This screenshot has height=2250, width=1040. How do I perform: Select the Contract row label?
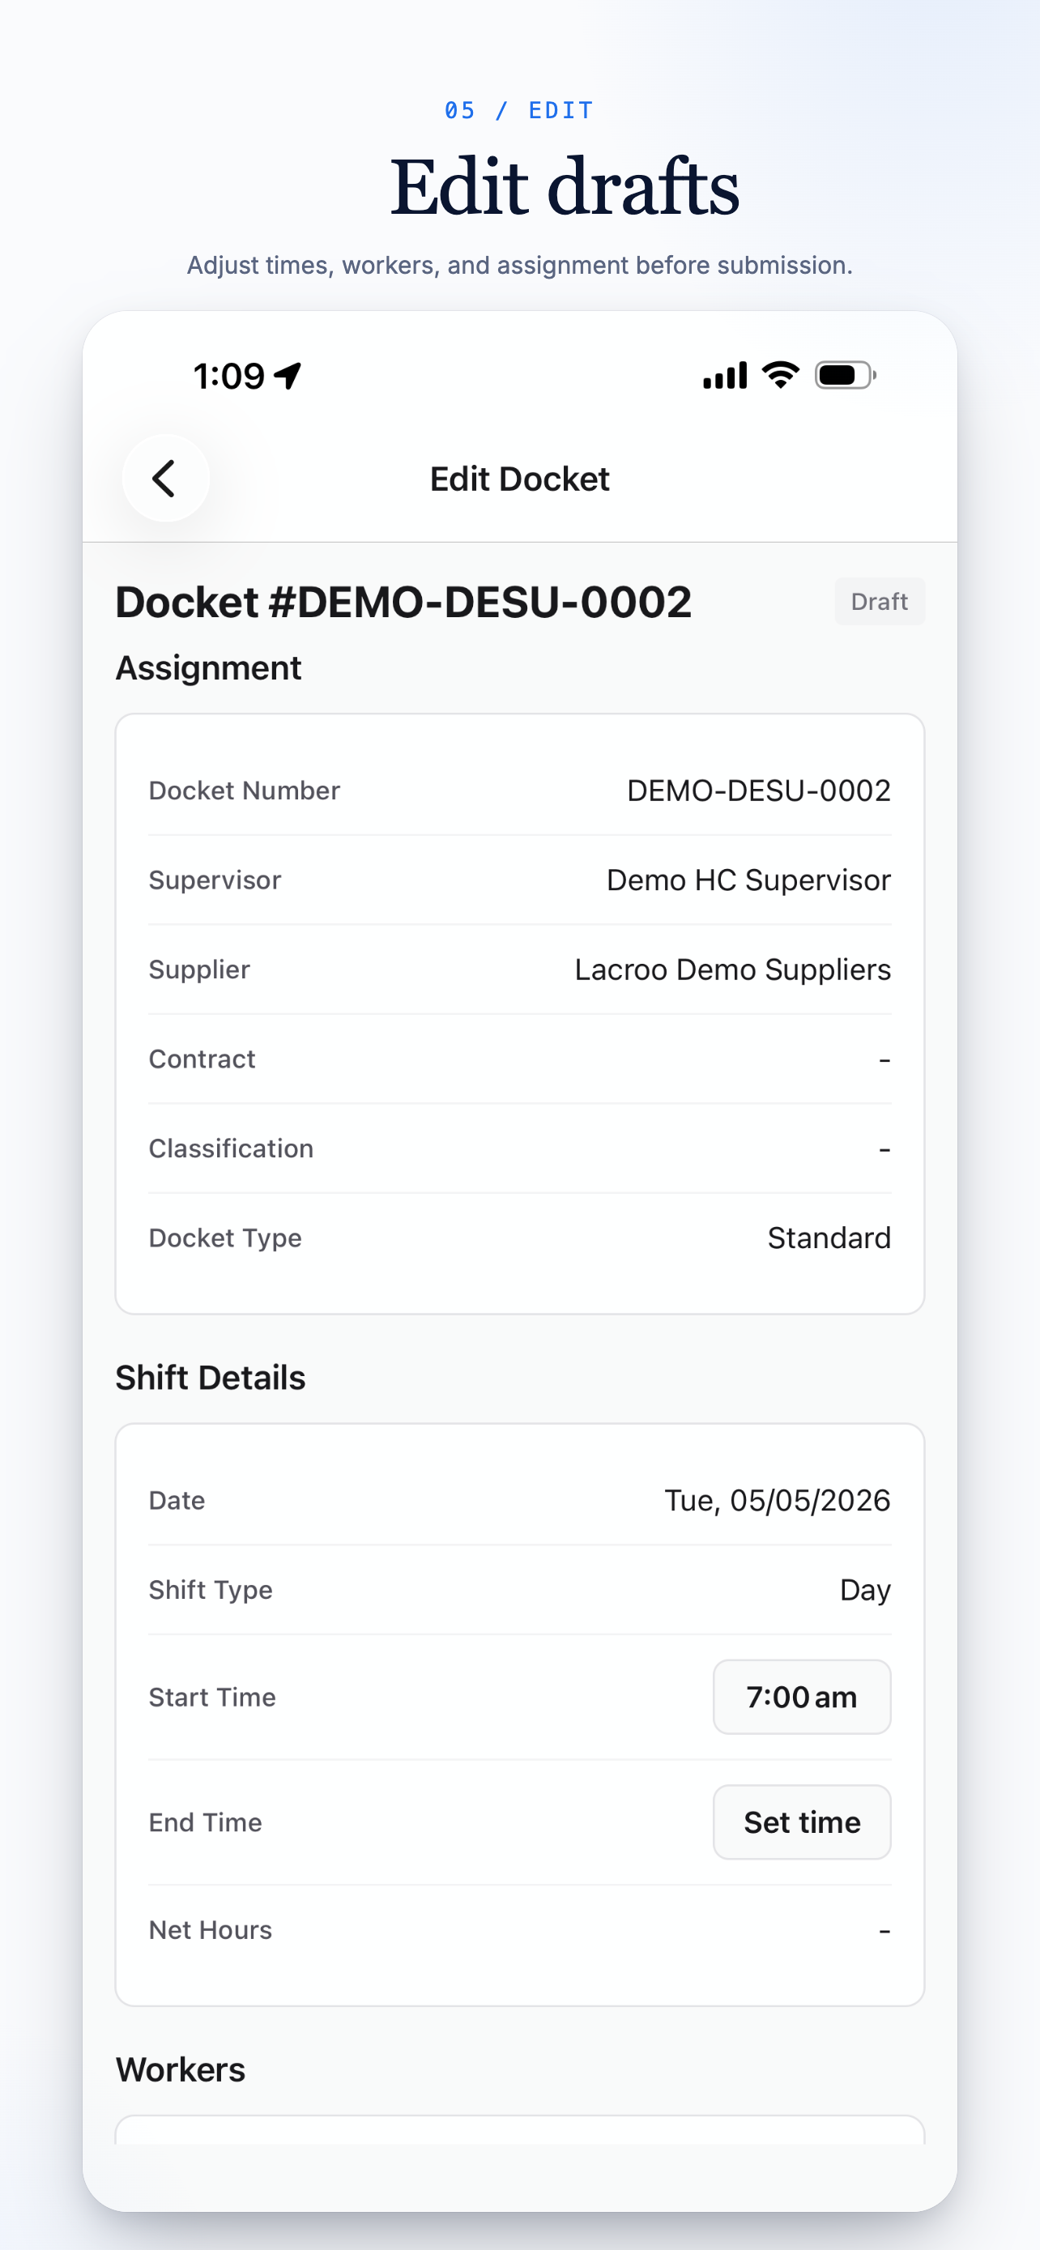pos(202,1059)
